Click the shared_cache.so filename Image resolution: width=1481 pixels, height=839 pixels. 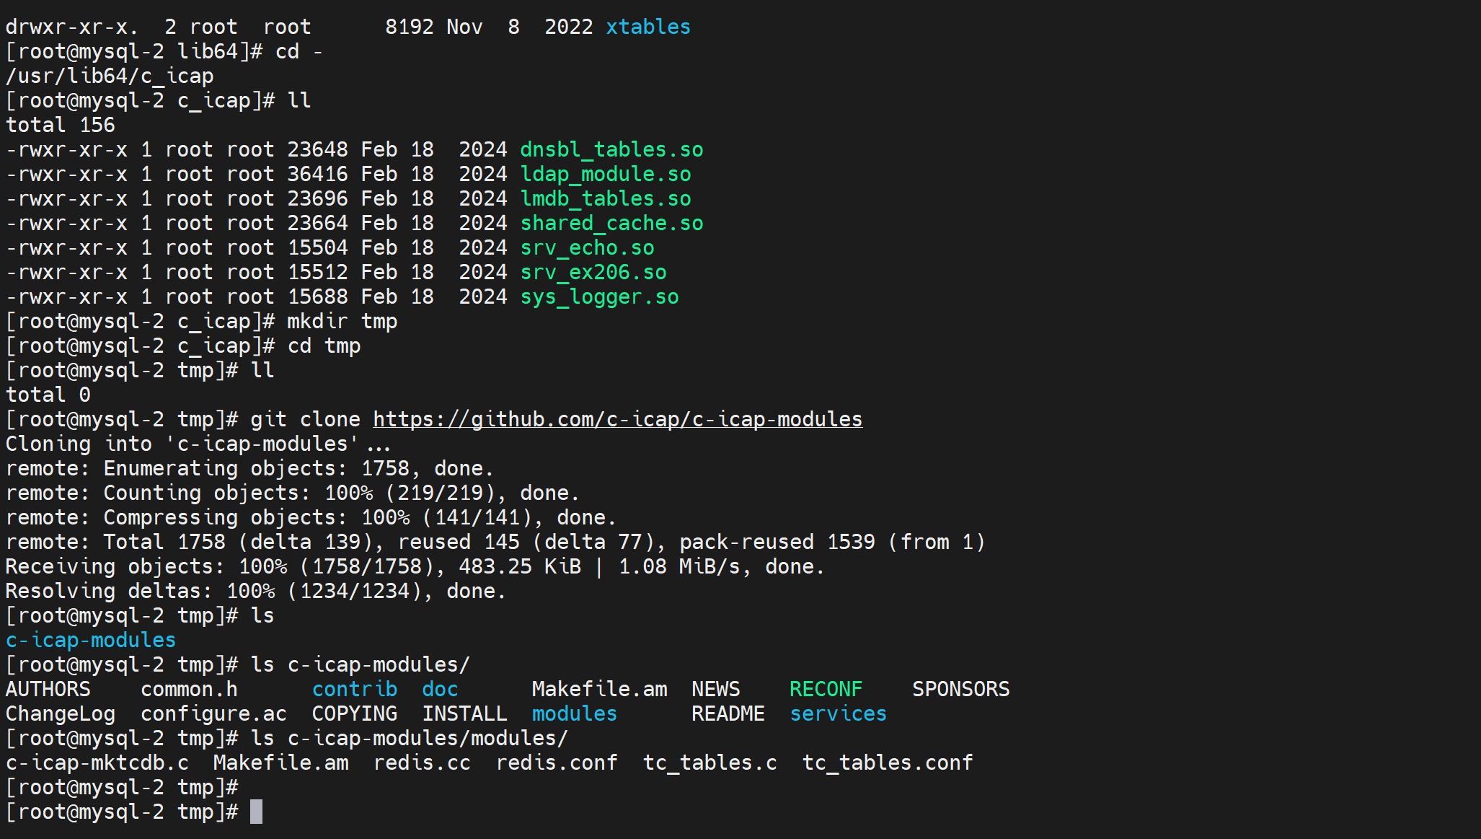(x=611, y=223)
